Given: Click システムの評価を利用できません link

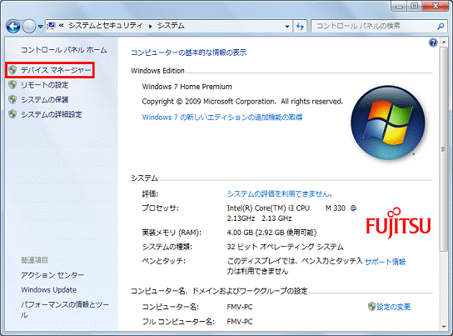Looking at the screenshot, I should 280,193.
